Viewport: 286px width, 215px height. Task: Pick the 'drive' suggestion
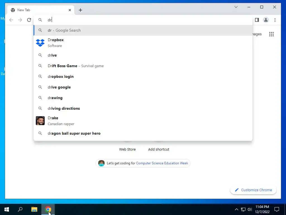click(143, 55)
